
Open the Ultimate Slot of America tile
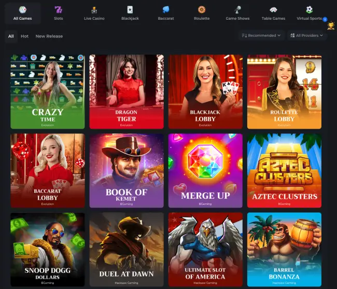pos(205,250)
